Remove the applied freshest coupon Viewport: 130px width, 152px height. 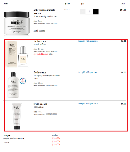point(6,142)
